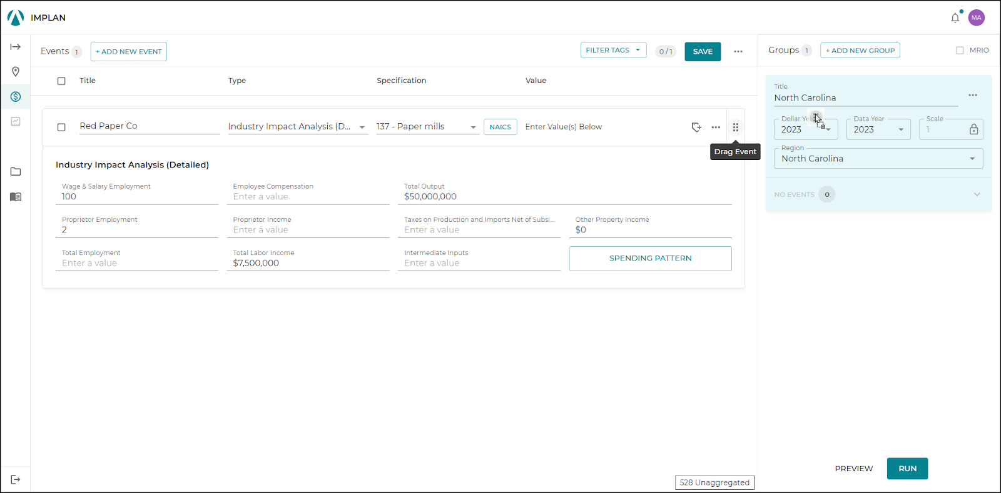Edit the group Title North Carolina field
This screenshot has width=1001, height=493.
coord(866,97)
